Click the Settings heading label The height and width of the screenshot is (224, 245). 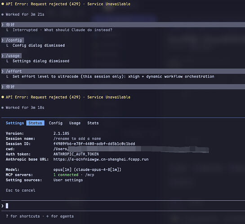(x=15, y=123)
